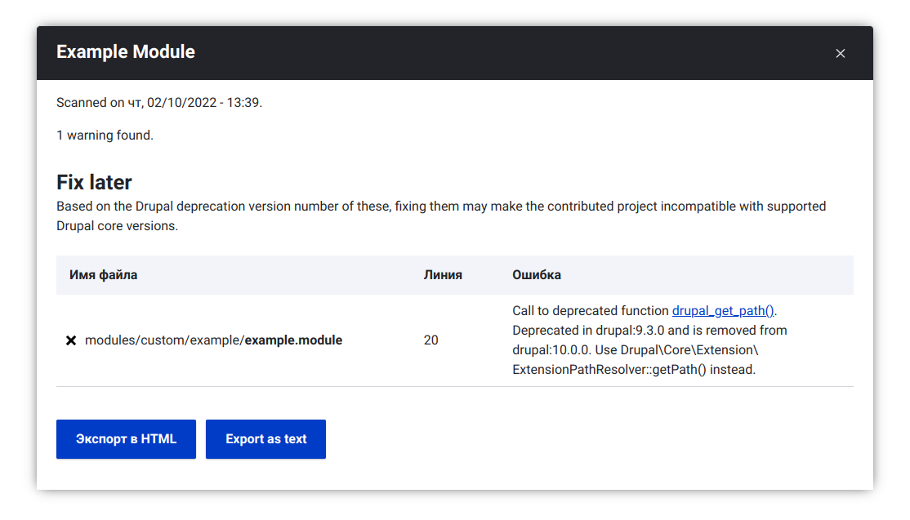Click the Fix later heading

coord(94,182)
